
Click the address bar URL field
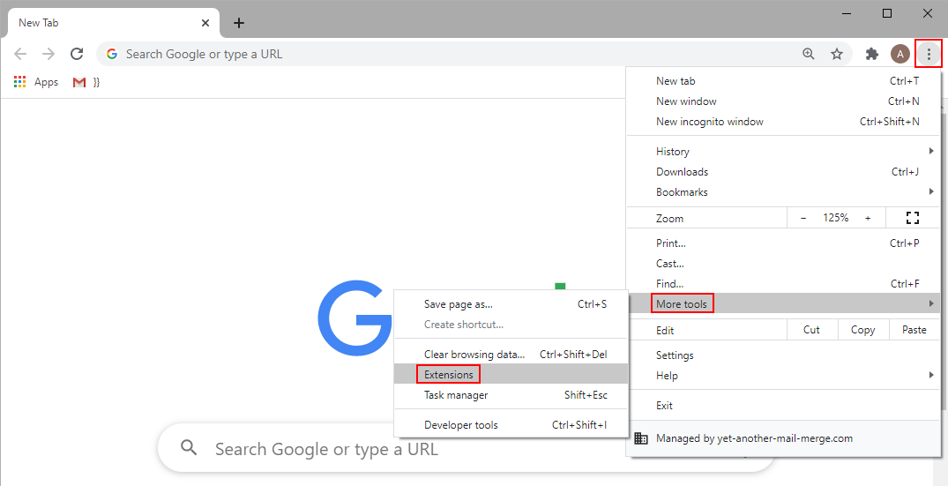click(441, 54)
